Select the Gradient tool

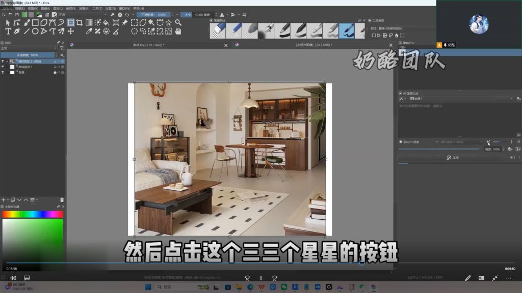[x=89, y=22]
